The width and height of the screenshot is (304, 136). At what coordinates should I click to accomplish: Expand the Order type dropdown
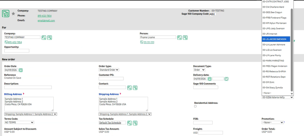109,70
